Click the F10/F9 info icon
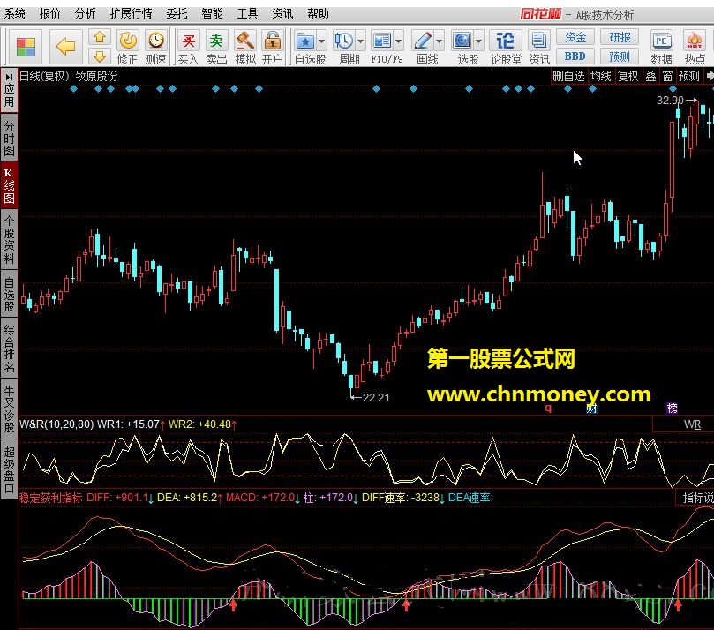 coord(381,41)
